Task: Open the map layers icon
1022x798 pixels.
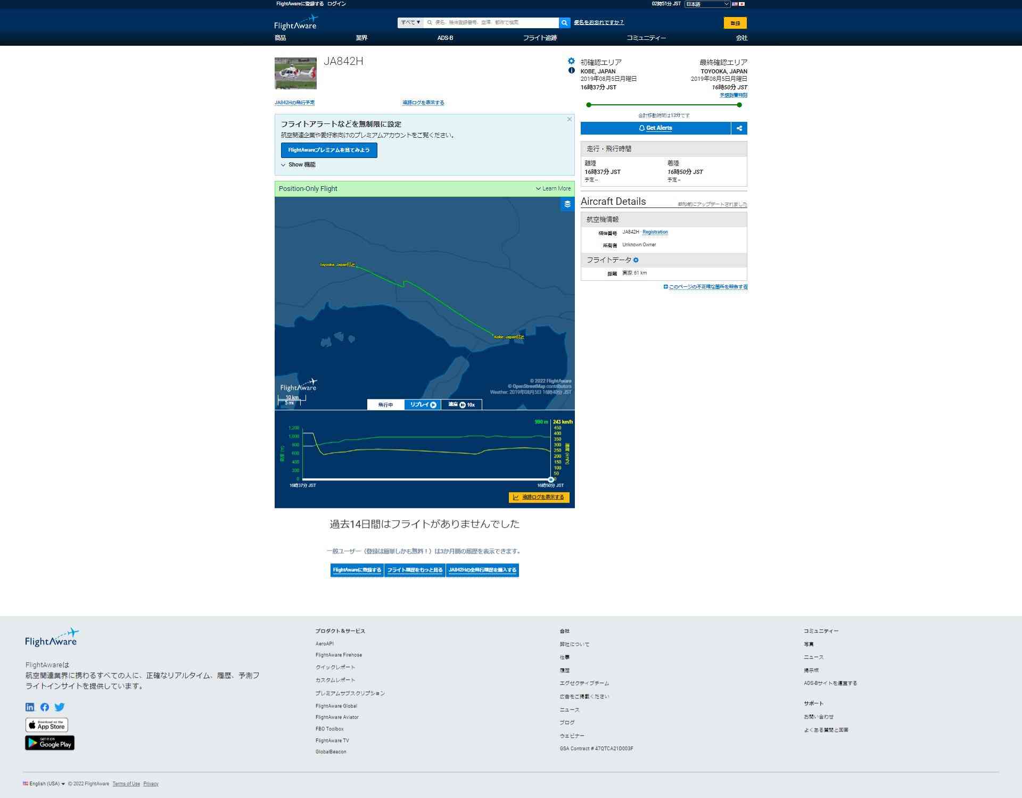Action: (x=567, y=204)
